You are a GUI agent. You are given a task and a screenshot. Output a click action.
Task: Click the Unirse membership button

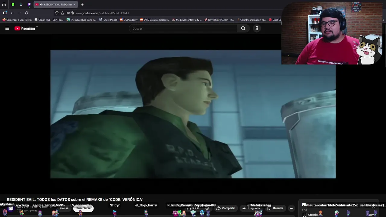64,208
